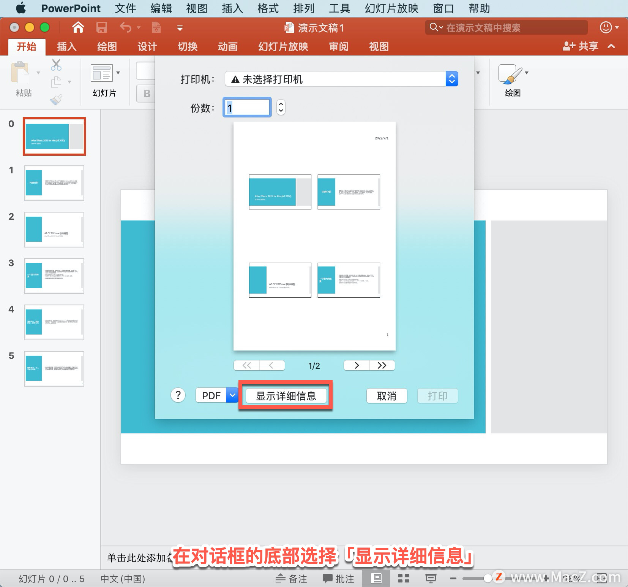Image resolution: width=628 pixels, height=587 pixels.
Task: Click the Paste clipboard icon
Action: [x=20, y=73]
